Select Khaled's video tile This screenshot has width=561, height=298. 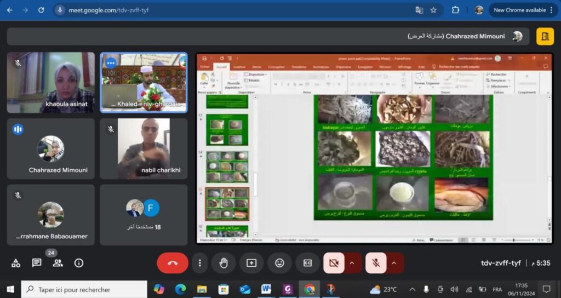pos(144,82)
